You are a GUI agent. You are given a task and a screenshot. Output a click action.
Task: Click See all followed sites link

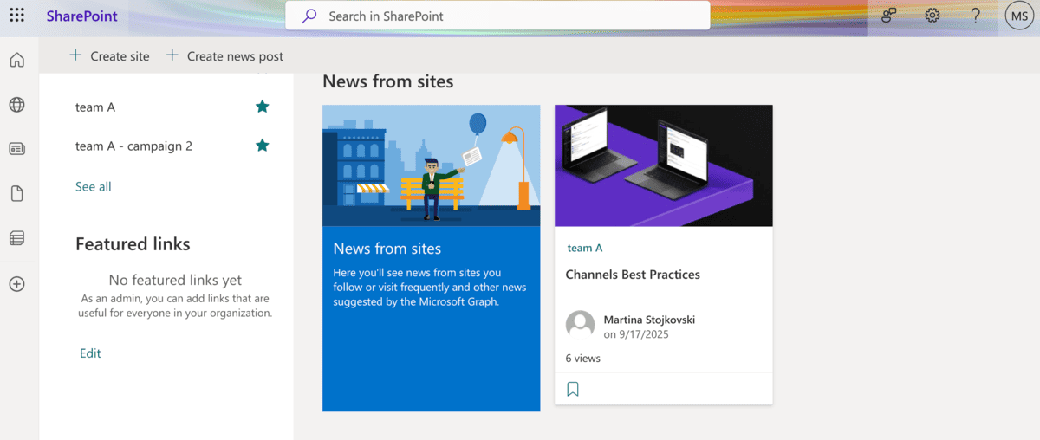tap(93, 186)
